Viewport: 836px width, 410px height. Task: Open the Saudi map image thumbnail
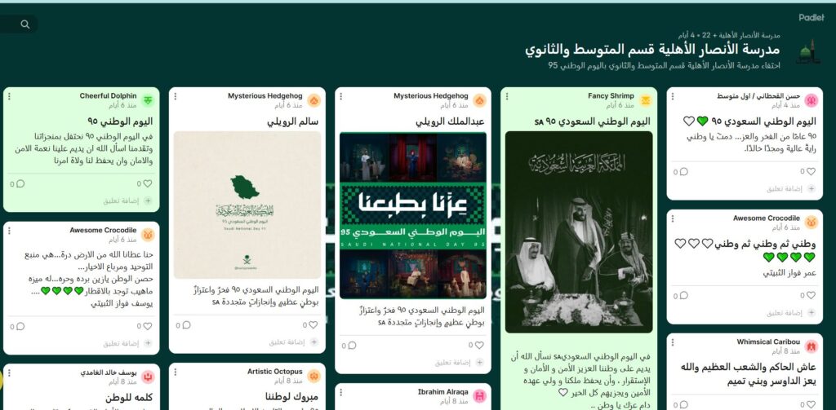point(247,205)
